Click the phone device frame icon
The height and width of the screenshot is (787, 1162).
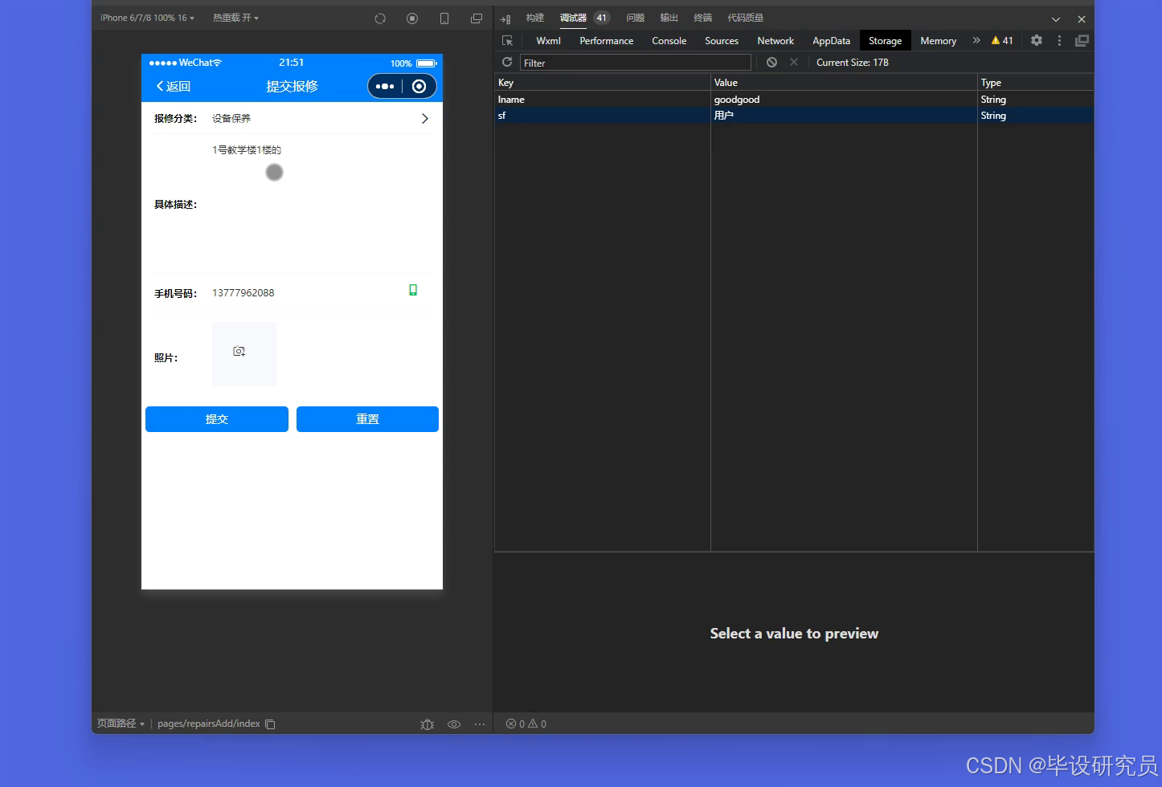coord(444,18)
